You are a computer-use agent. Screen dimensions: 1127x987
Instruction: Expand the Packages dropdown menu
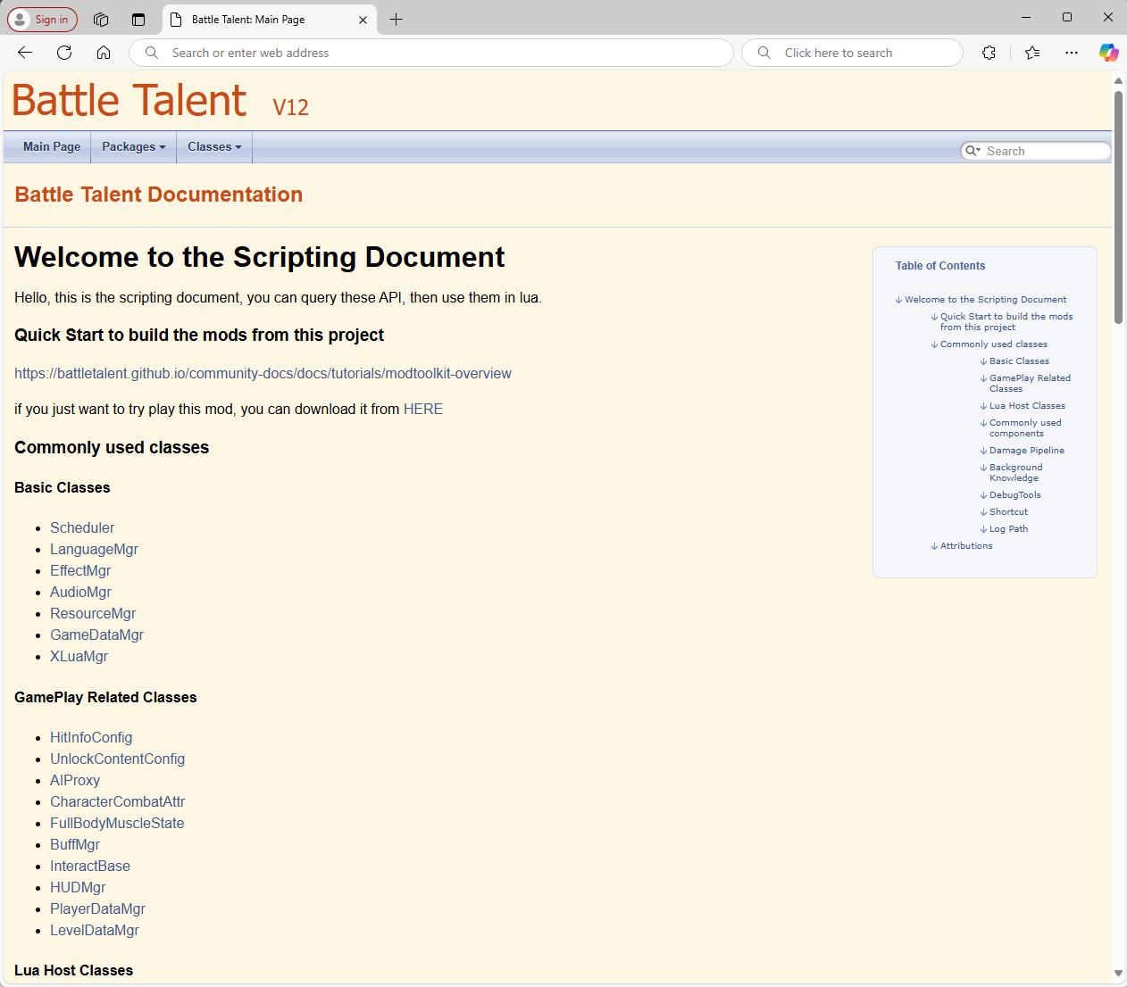tap(134, 146)
